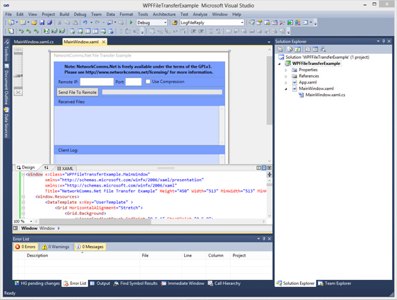
Task: Switch to the Design view tab
Action: [26, 167]
